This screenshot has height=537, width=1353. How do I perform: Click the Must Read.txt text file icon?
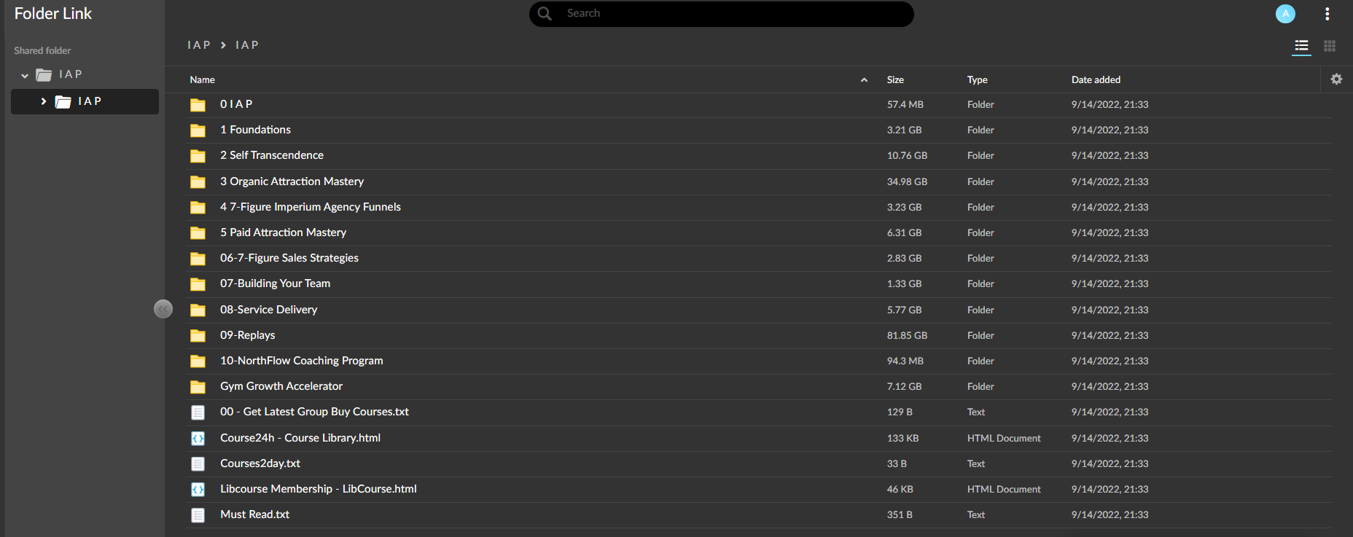tap(198, 515)
